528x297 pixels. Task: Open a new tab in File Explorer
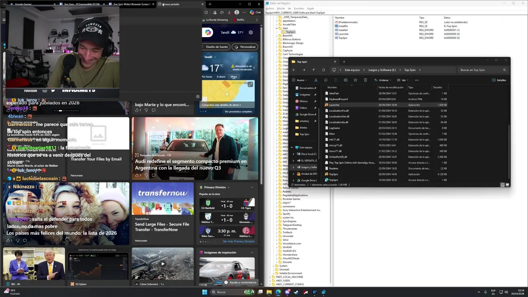(344, 62)
